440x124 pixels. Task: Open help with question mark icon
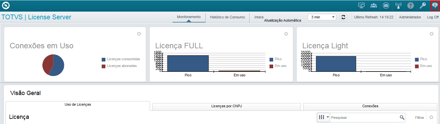(411, 5)
